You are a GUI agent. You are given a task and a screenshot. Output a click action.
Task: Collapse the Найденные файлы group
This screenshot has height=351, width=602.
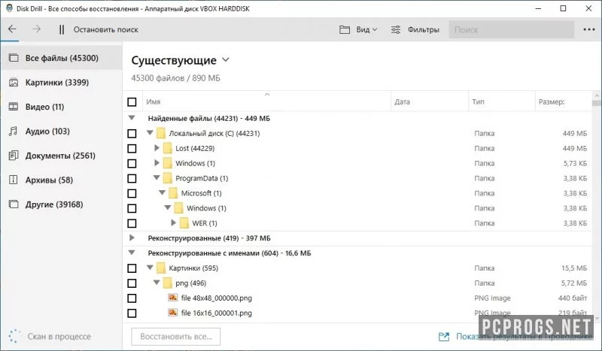click(132, 118)
